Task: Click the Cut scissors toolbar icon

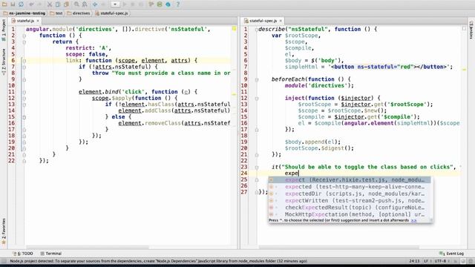Action: click(50, 4)
